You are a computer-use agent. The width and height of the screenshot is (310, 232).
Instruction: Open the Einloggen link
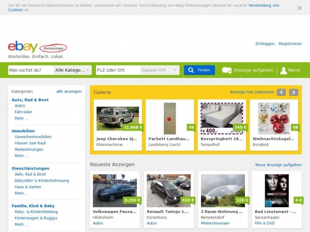[265, 44]
